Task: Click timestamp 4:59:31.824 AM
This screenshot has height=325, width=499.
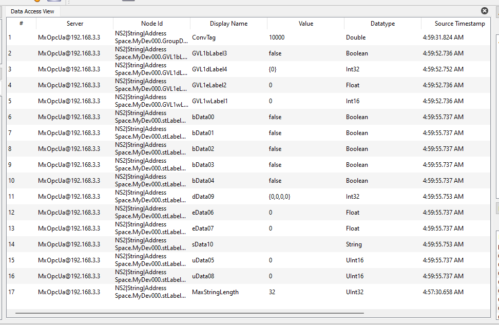Action: click(443, 37)
